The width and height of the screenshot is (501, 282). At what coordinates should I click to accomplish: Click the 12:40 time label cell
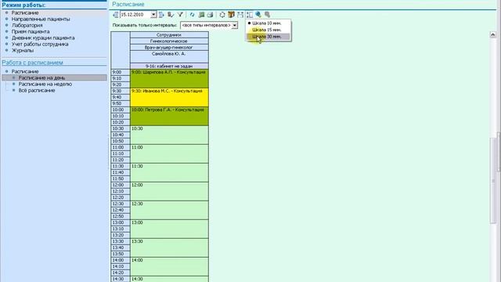[121, 210]
